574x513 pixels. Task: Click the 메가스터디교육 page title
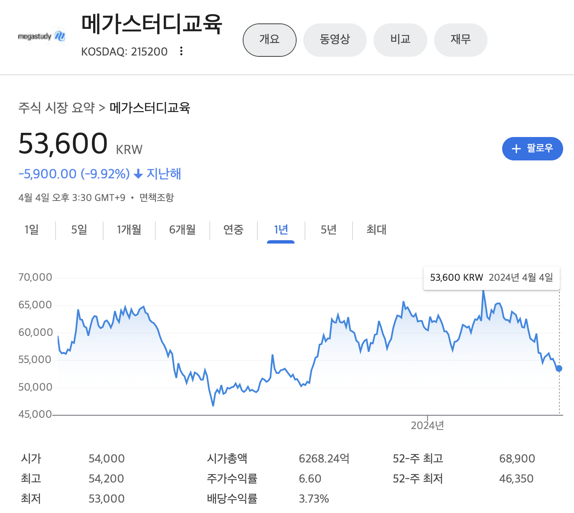pos(152,24)
